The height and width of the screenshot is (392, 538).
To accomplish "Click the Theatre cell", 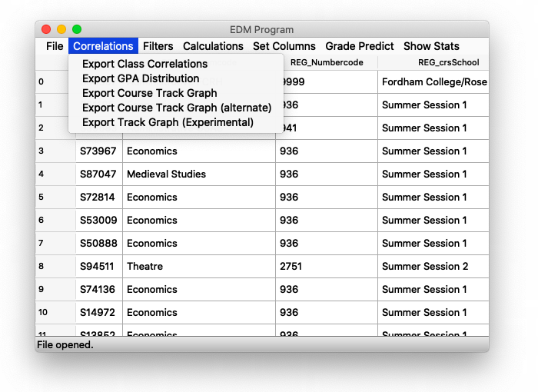I will 198,267.
